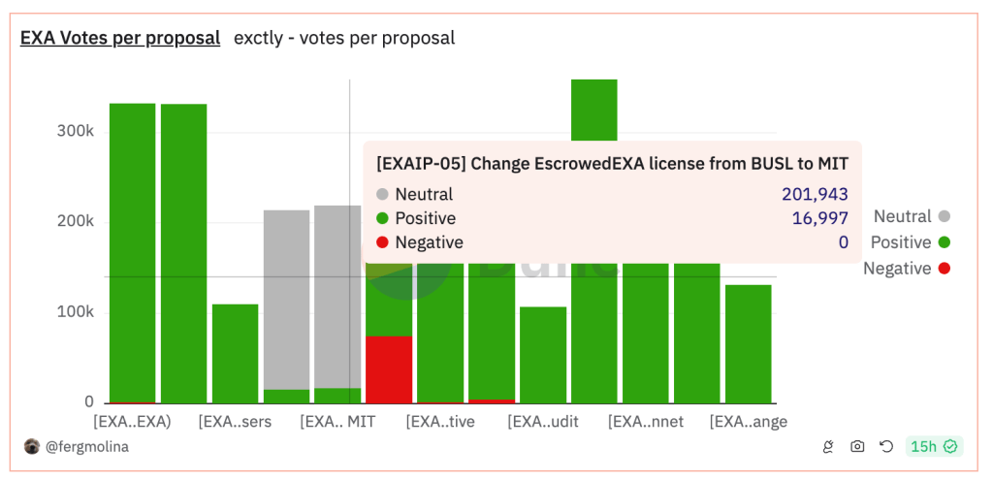Toggle the Neutral series in the legend
This screenshot has width=993, height=481.
pos(902,216)
